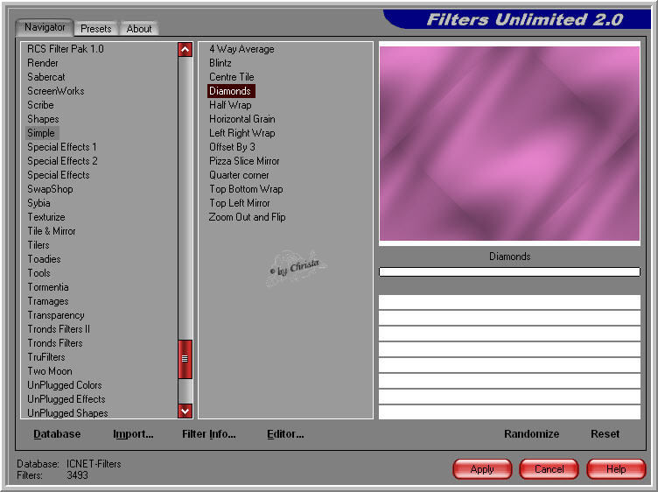Select the Tilers category
The width and height of the screenshot is (658, 492).
38,245
